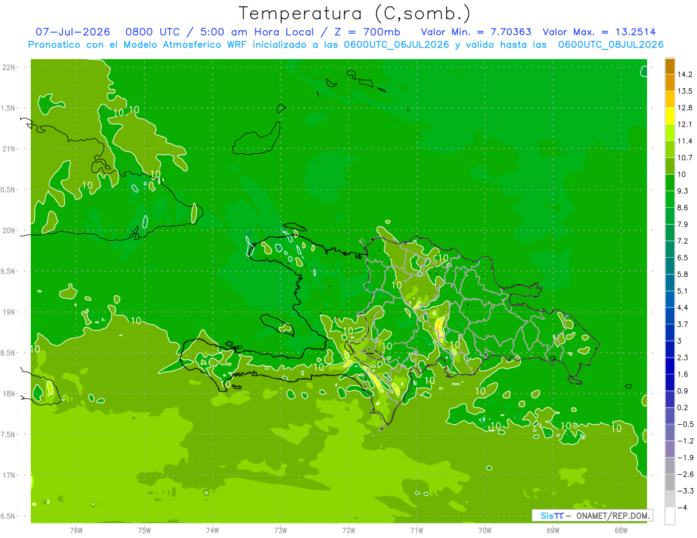
Task: Click the '76W' longitude axis label
Action: coord(76,531)
